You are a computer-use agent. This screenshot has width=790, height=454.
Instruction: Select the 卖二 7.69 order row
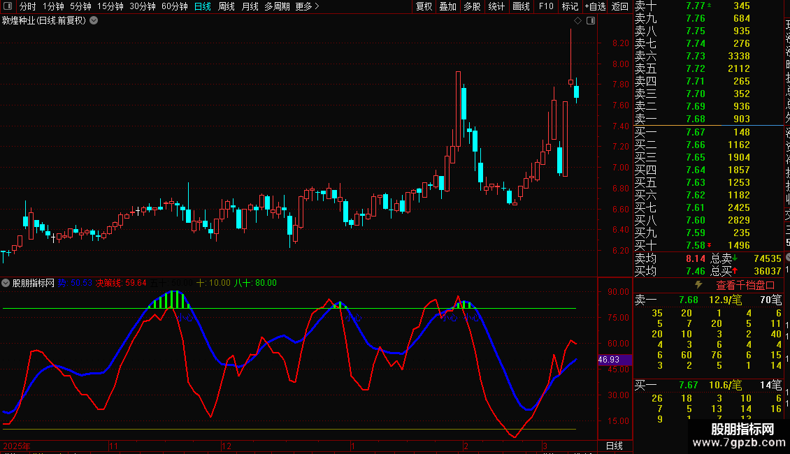pyautogui.click(x=708, y=107)
